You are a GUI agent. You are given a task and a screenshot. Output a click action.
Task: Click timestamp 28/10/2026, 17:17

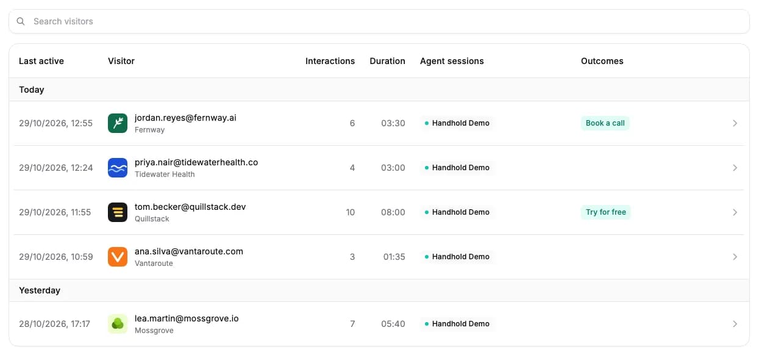(x=54, y=324)
